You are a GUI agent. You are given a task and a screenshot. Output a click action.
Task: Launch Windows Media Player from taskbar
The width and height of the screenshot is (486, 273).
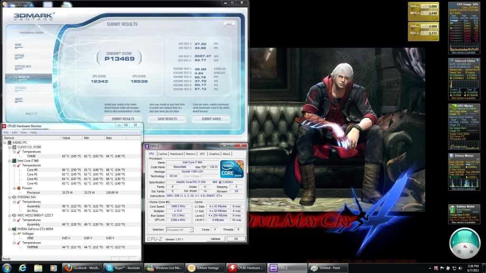pyautogui.click(x=53, y=268)
